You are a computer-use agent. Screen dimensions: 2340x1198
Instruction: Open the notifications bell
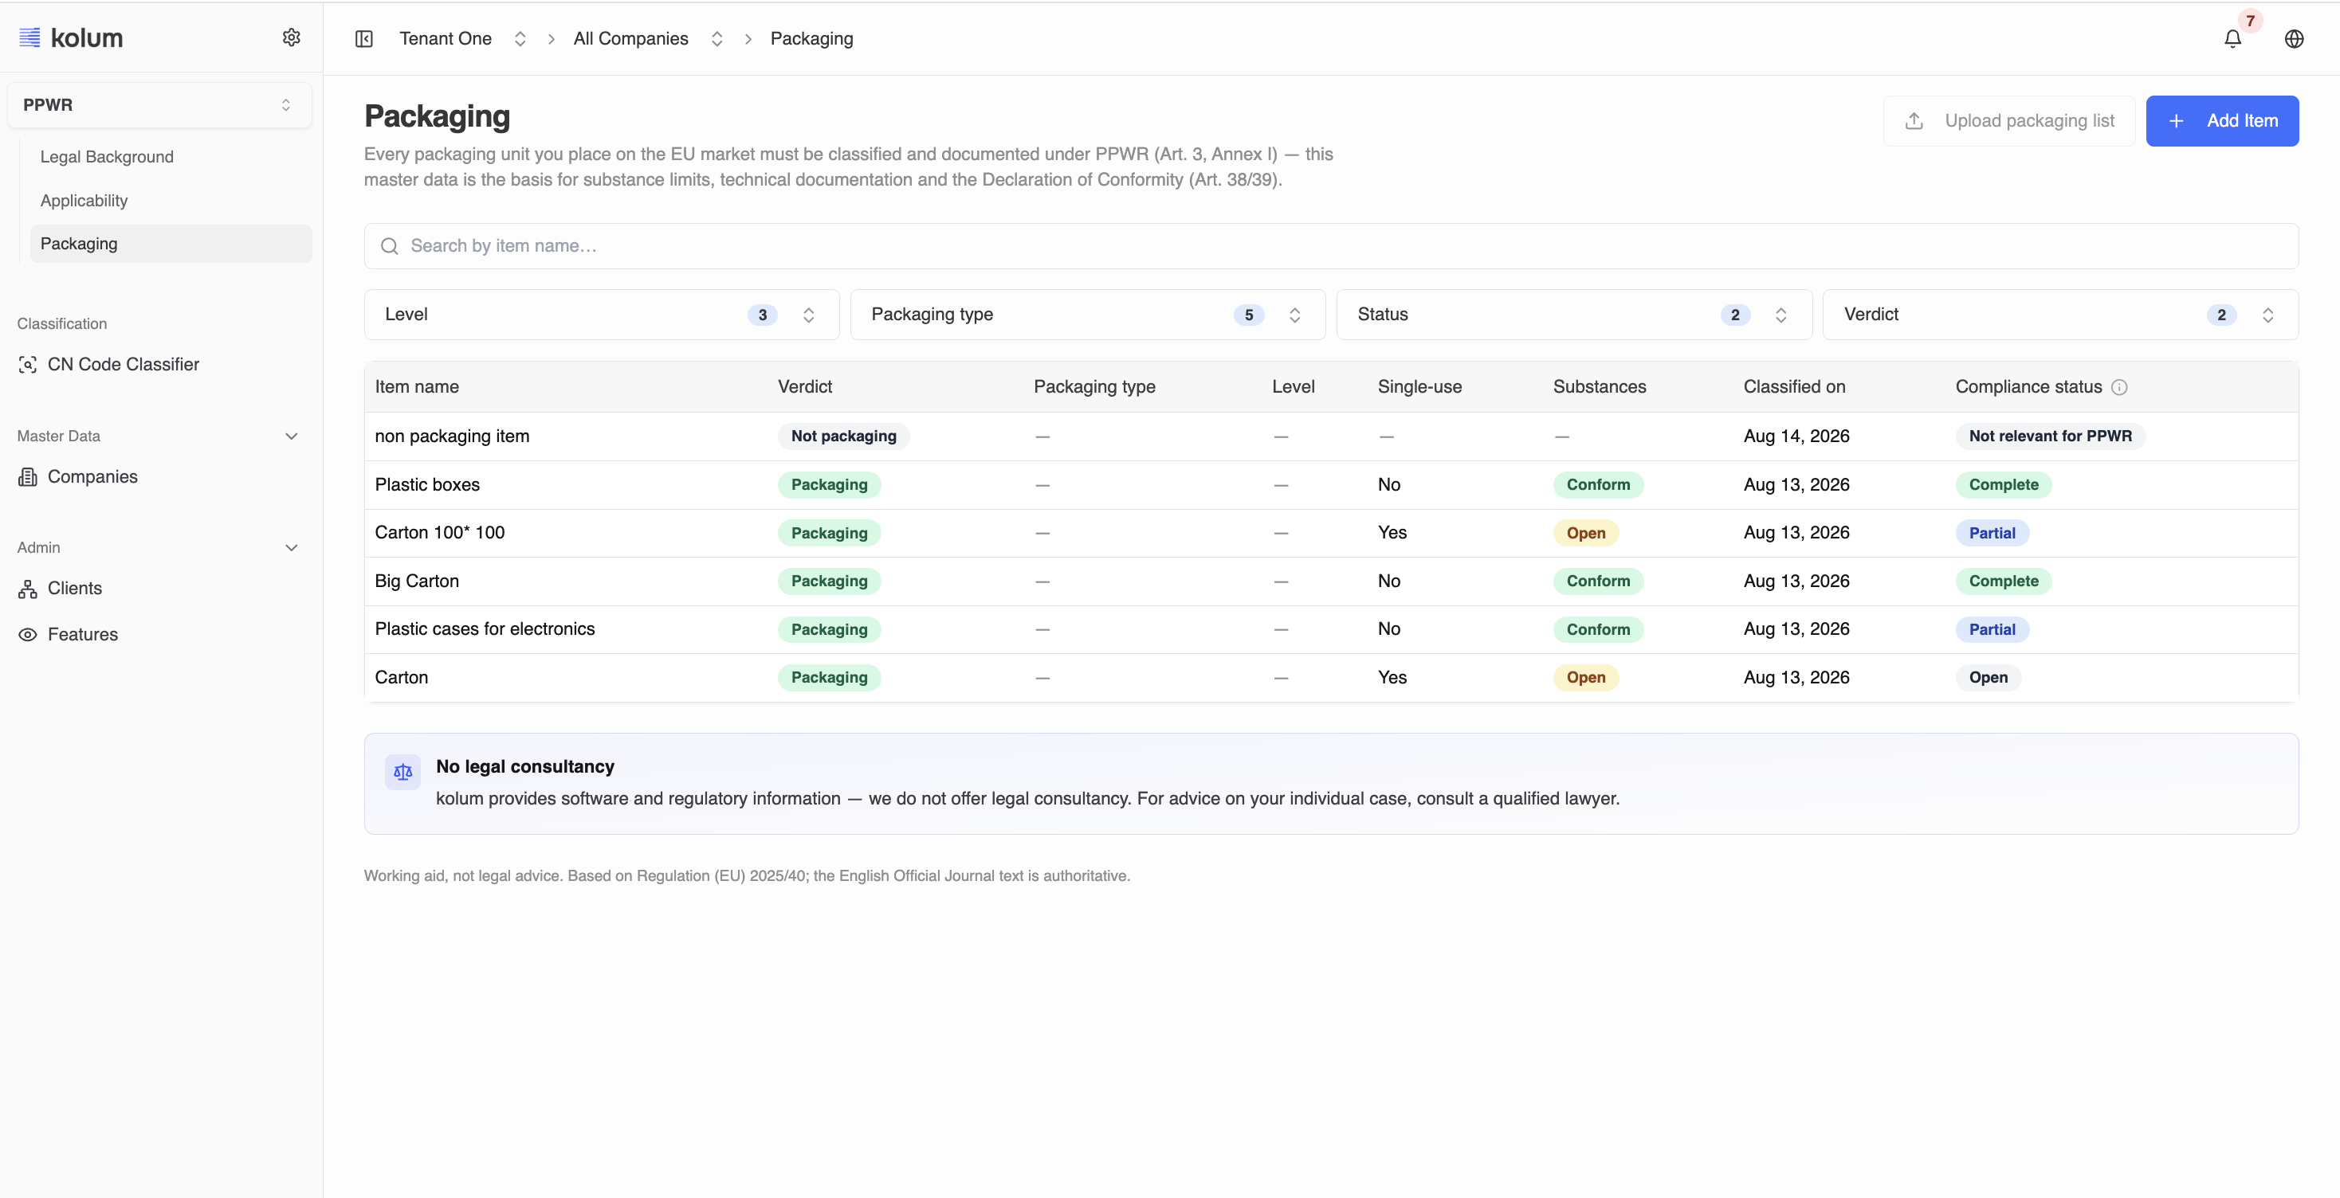point(2232,39)
